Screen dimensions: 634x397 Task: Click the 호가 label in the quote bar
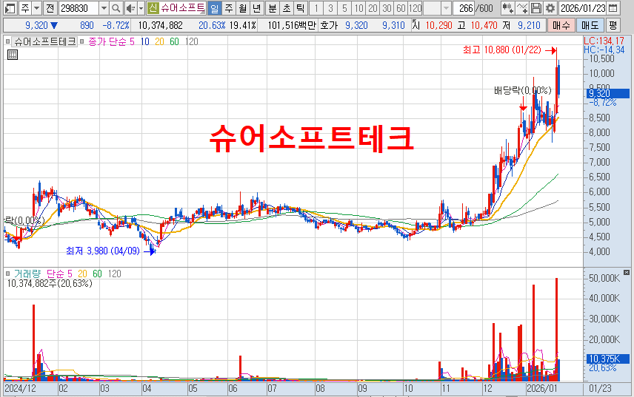click(x=329, y=25)
